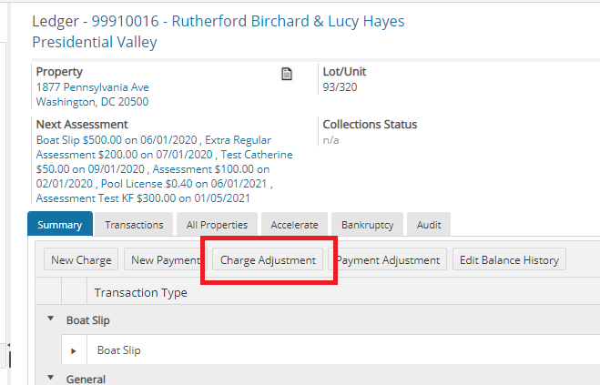This screenshot has width=600, height=385.
Task: Open the Presidential Valley association link
Action: pyautogui.click(x=95, y=42)
